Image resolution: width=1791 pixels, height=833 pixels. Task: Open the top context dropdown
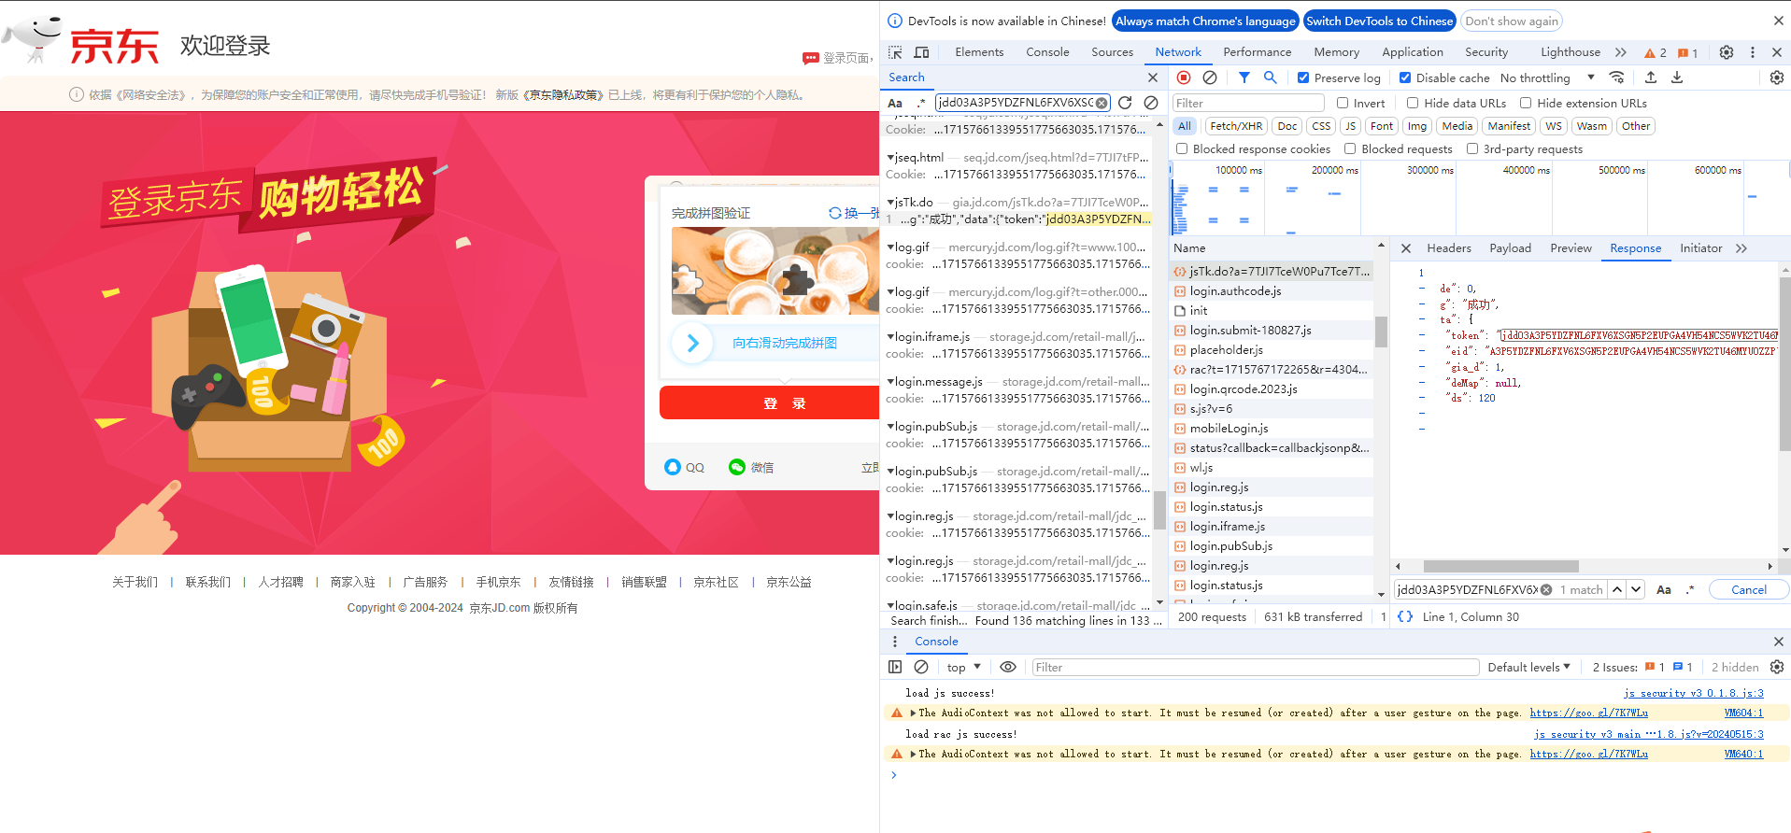pyautogui.click(x=963, y=667)
